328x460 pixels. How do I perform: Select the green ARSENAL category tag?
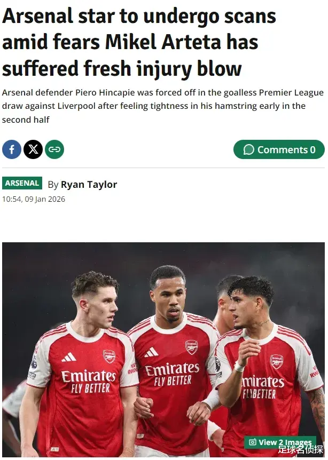pyautogui.click(x=22, y=183)
